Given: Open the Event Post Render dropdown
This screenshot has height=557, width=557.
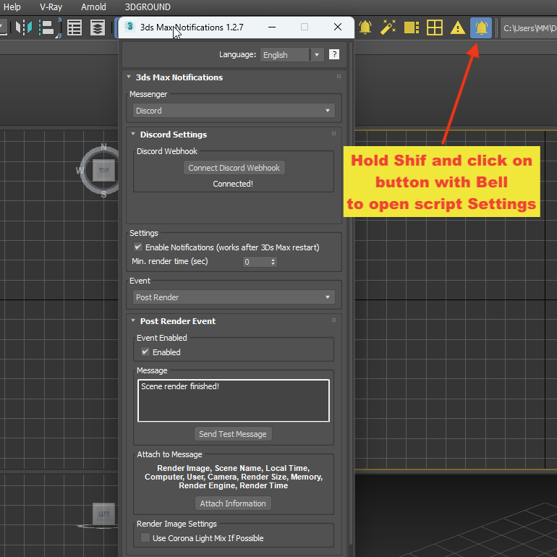Looking at the screenshot, I should click(234, 297).
